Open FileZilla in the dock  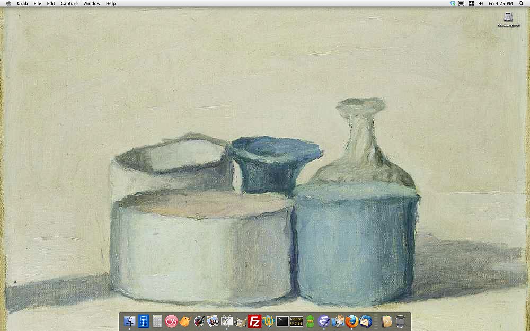pos(254,321)
